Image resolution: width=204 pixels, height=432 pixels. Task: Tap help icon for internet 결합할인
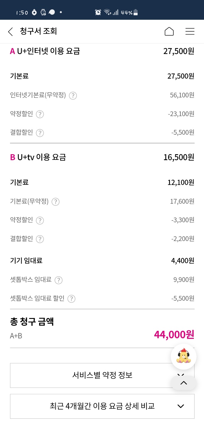(40, 133)
